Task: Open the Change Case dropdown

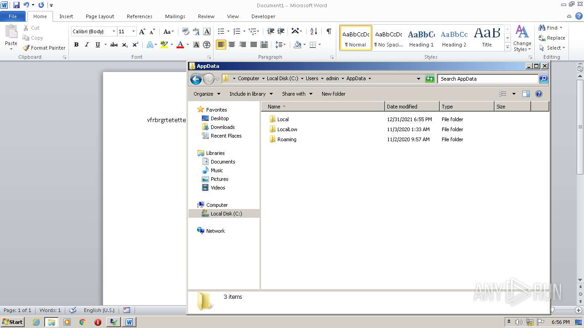Action: 168,31
